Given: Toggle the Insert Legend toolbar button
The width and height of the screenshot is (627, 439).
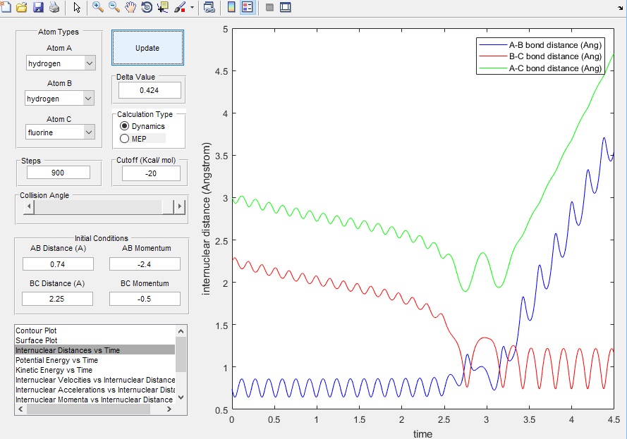Looking at the screenshot, I should [x=248, y=8].
